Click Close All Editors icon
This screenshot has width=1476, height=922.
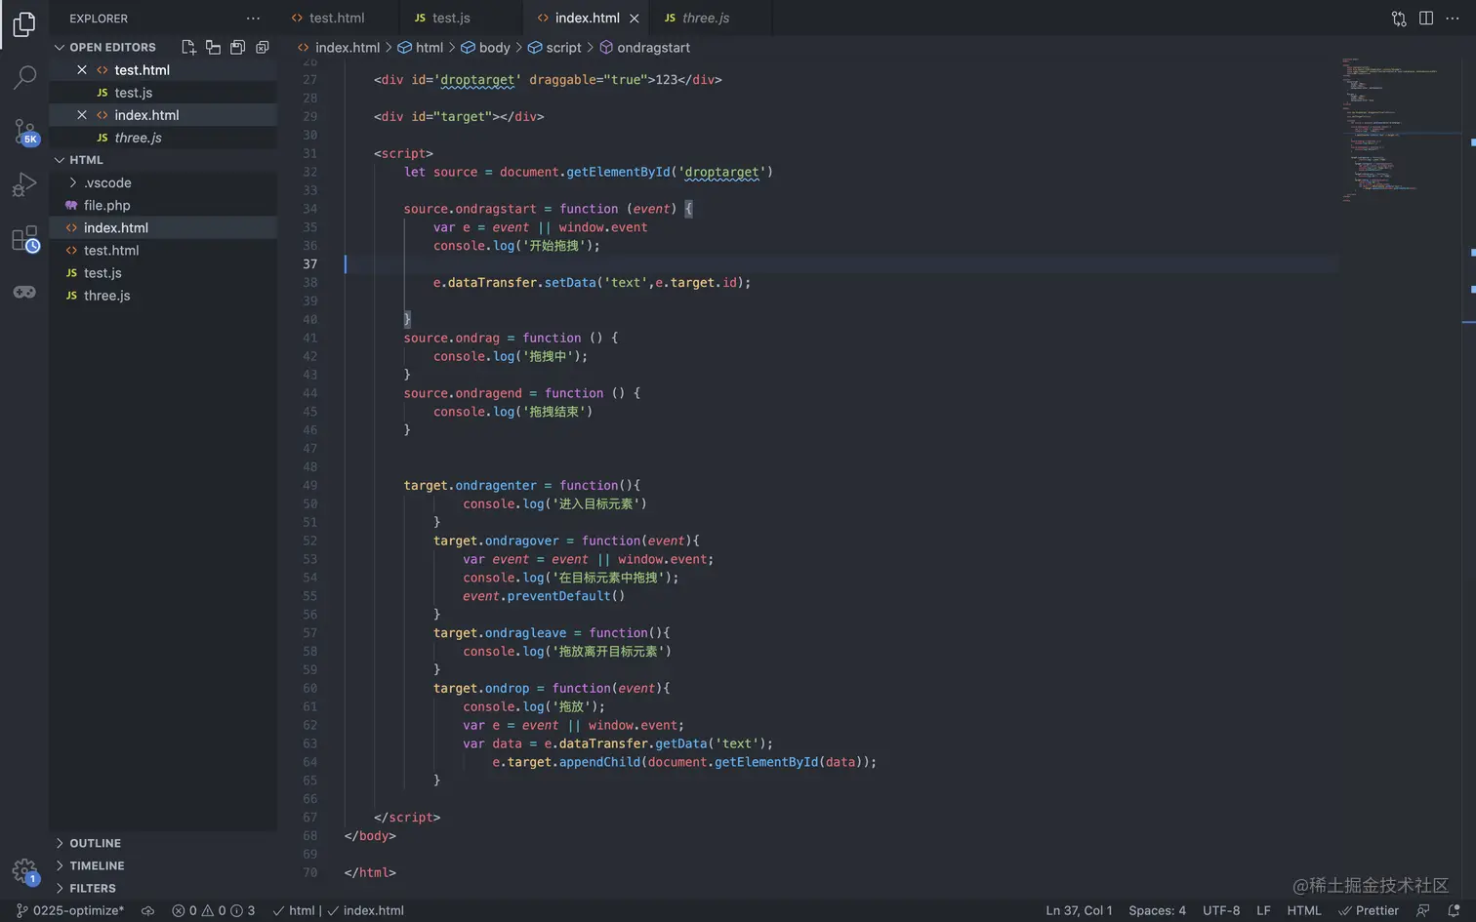click(262, 47)
